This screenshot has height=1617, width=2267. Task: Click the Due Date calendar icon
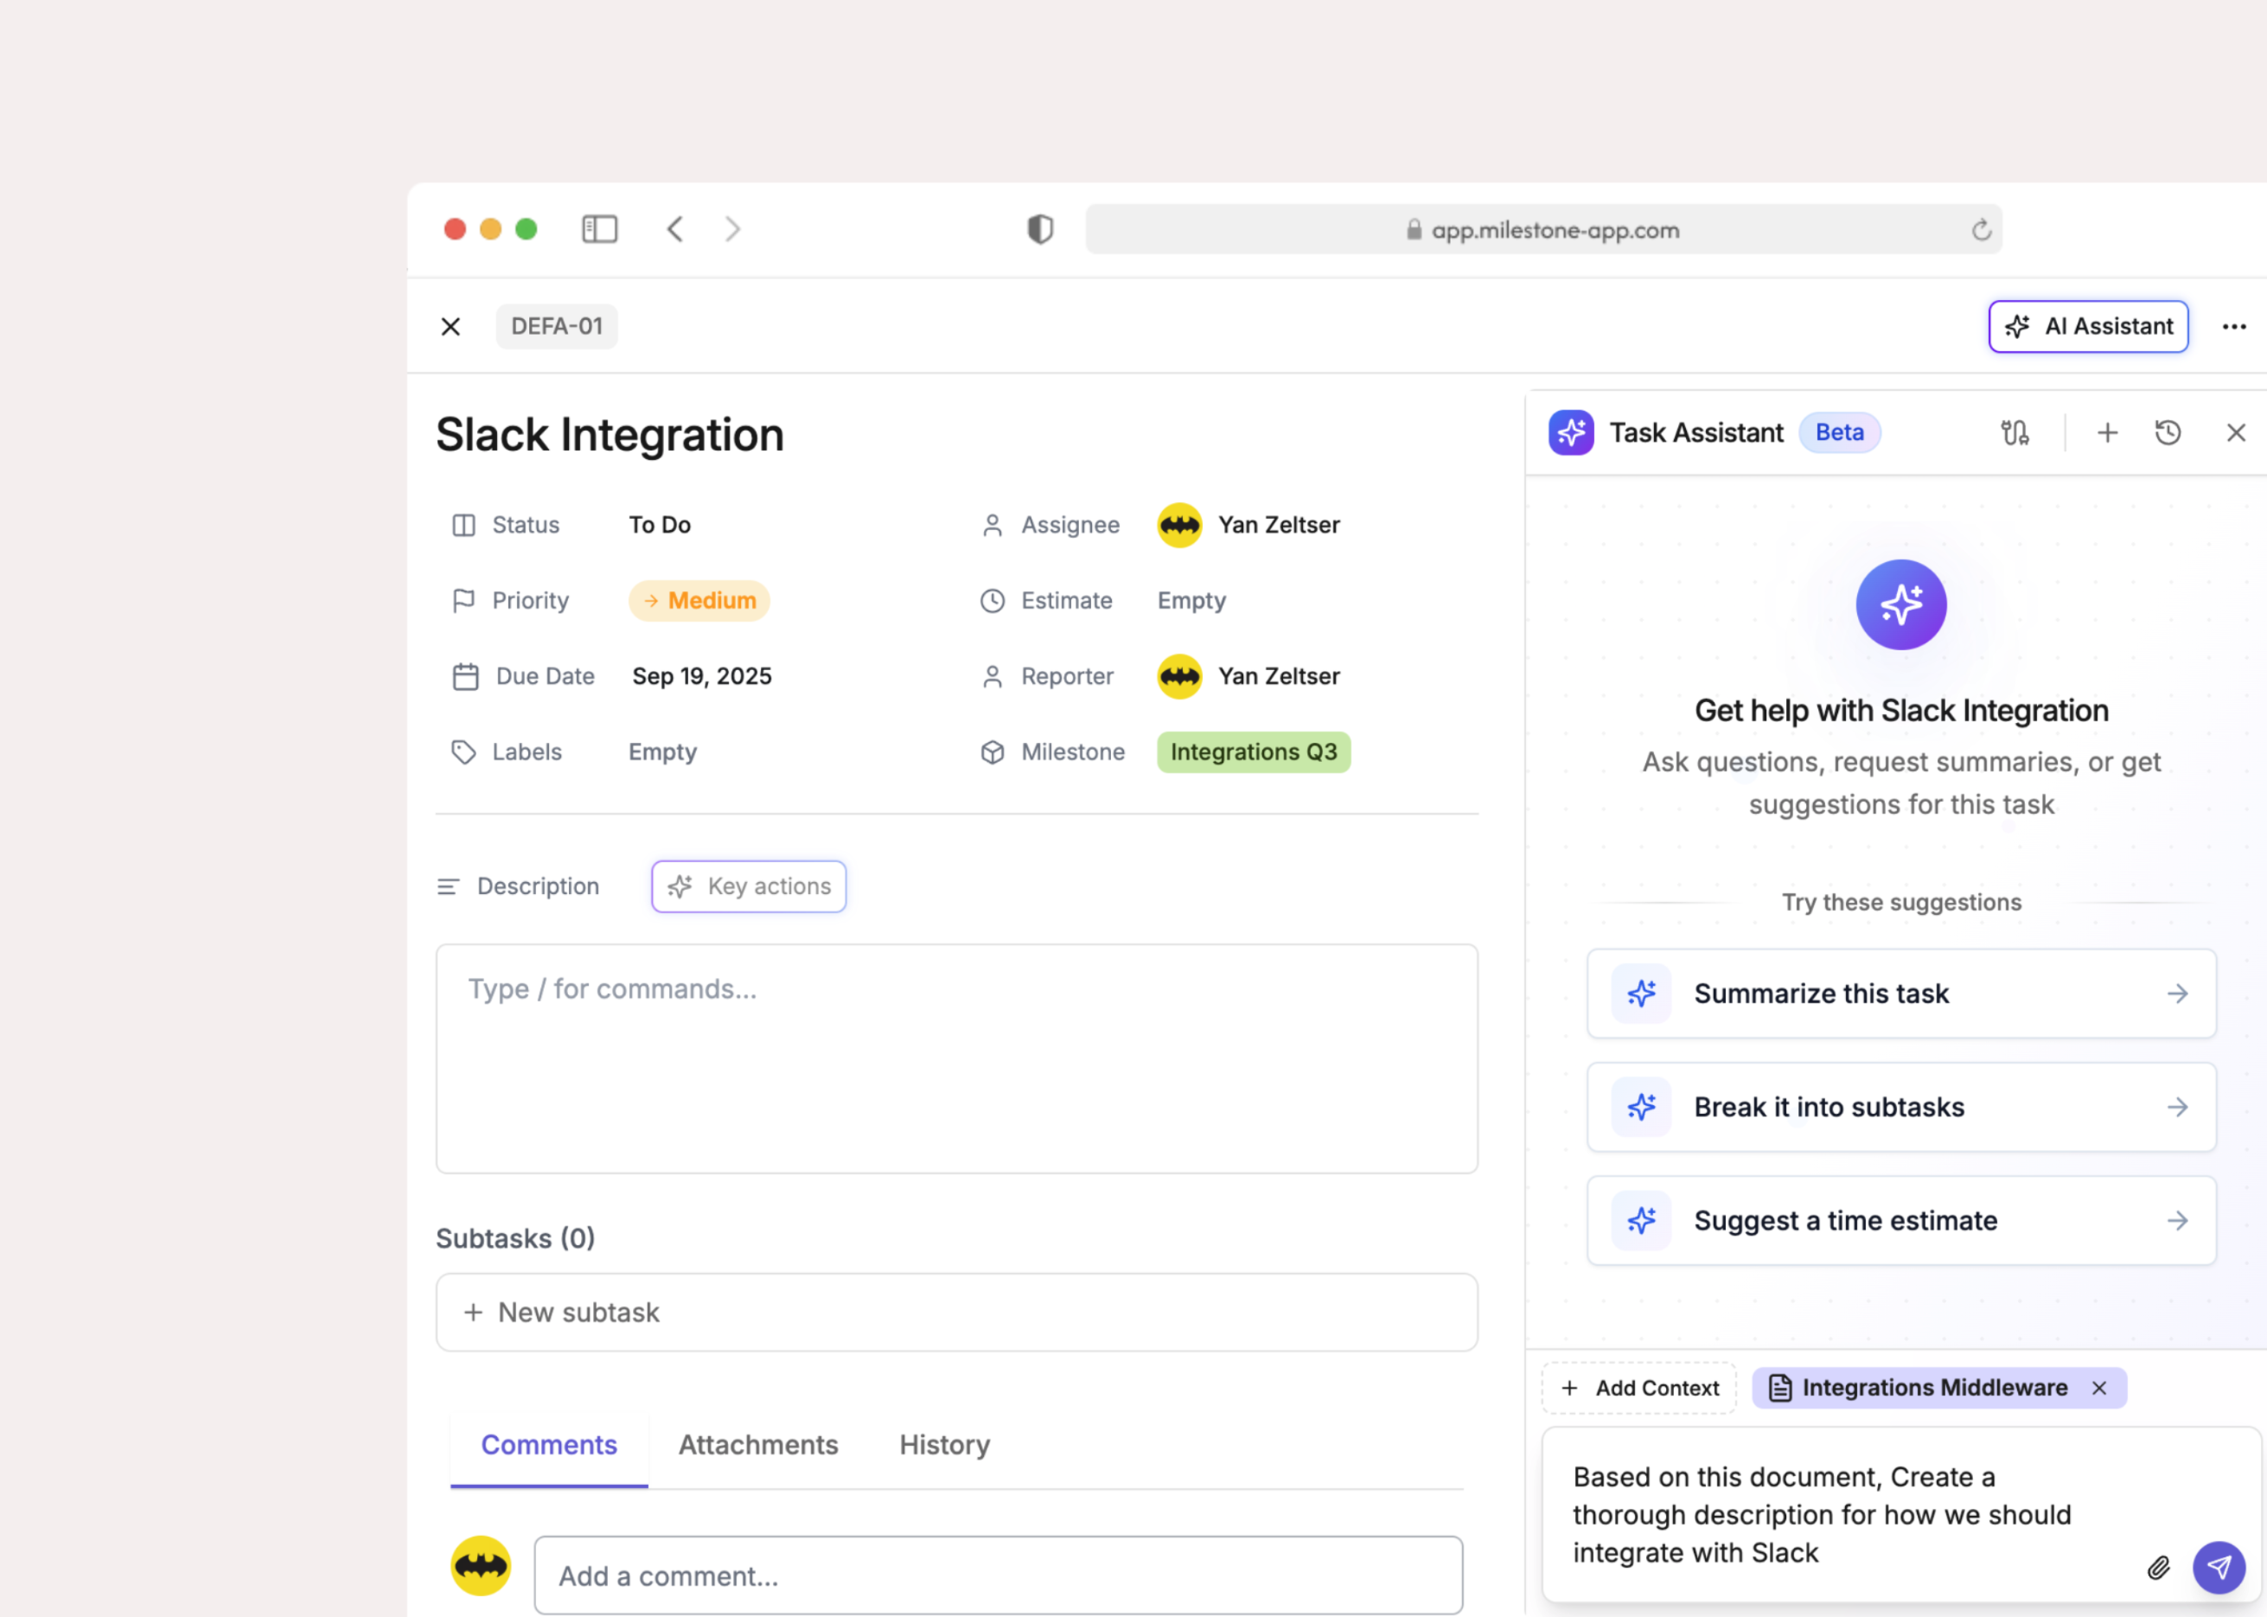466,676
